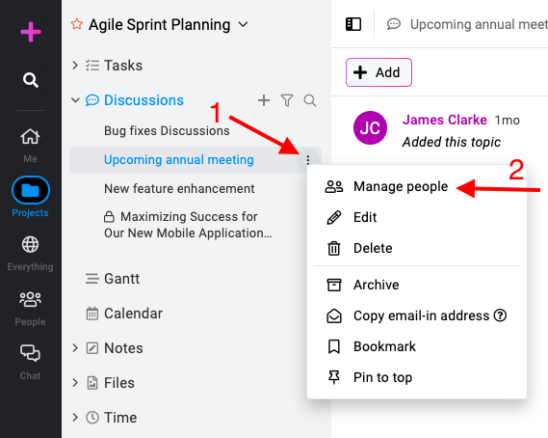This screenshot has width=548, height=438.
Task: Open Chat from the sidebar
Action: (31, 353)
